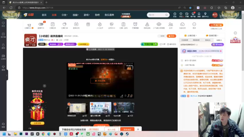Open the headset customer service sidebar icon

(x=3, y=125)
